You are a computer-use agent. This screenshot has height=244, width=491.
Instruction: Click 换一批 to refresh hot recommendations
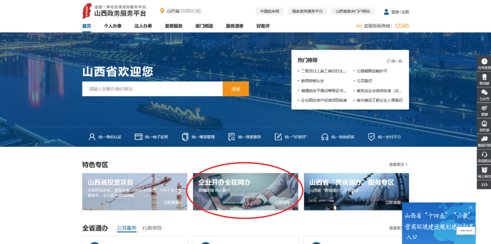click(394, 61)
